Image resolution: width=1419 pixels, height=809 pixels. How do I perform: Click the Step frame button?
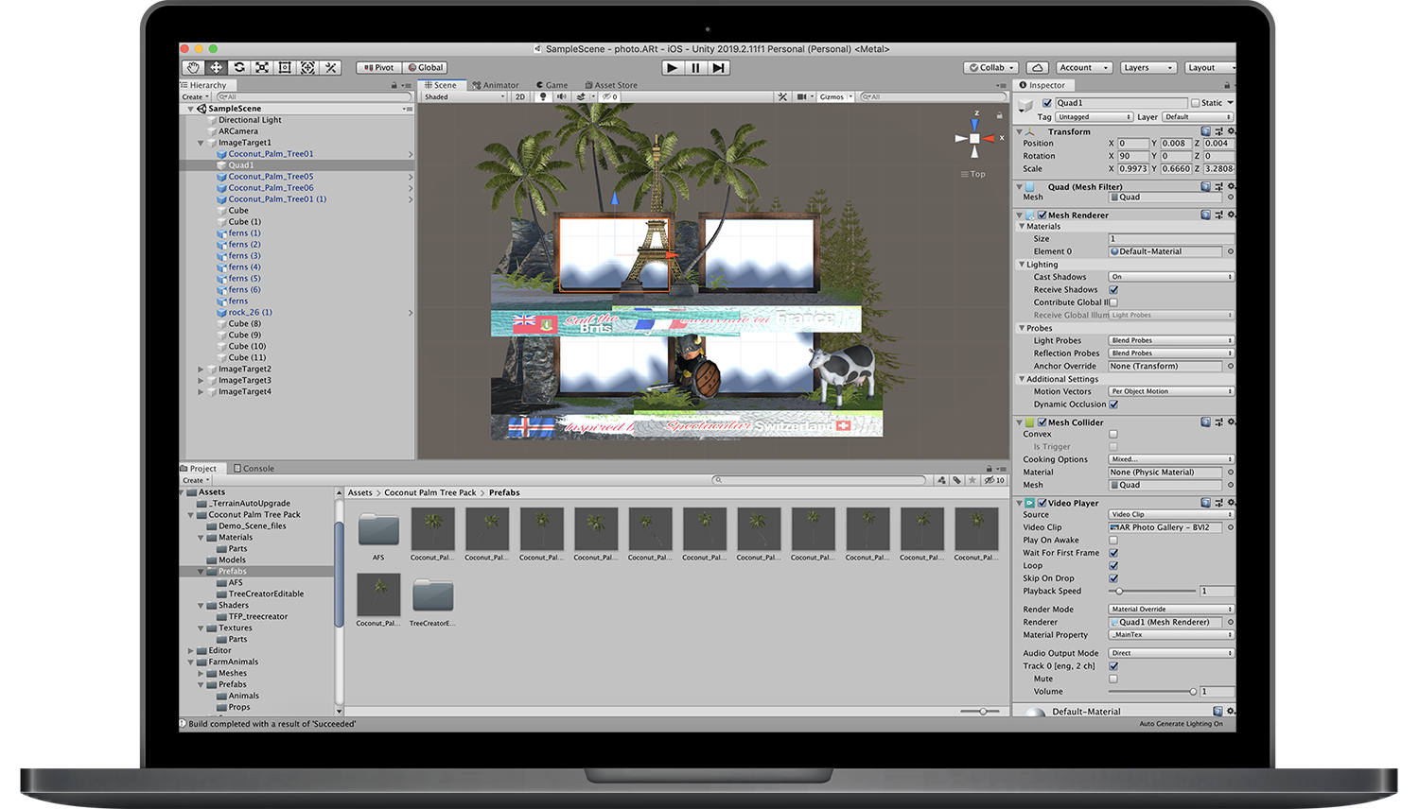(x=719, y=68)
